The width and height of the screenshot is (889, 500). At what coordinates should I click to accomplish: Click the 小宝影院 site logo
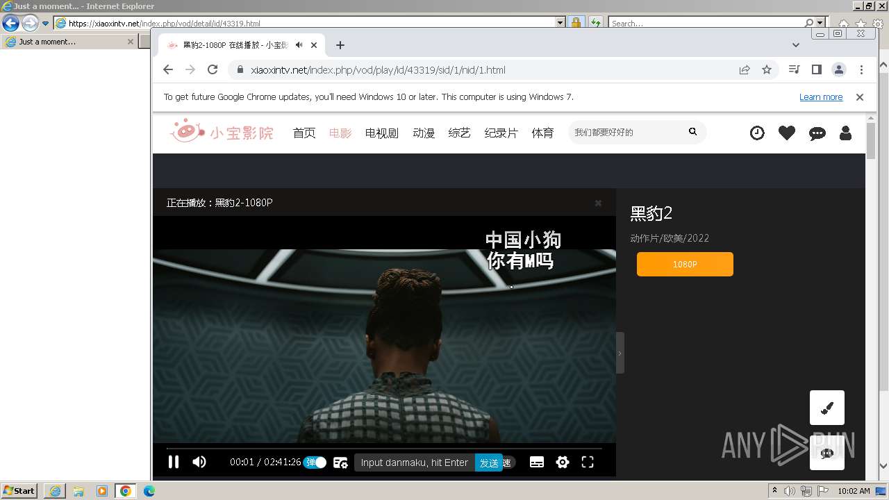tap(222, 131)
